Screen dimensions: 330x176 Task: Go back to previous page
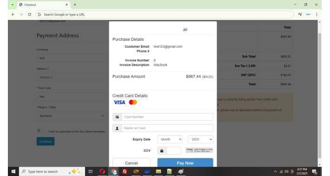click(13, 14)
